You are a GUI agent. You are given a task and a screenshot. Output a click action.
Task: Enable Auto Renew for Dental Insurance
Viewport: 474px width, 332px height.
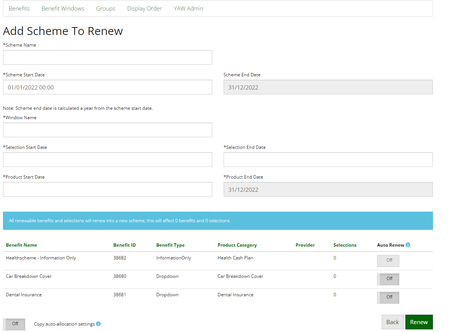tap(388, 297)
